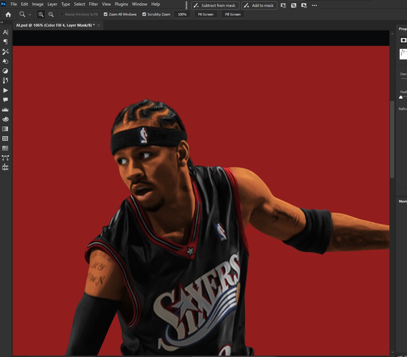Click the pixel mask icon in Properties

[x=403, y=40]
